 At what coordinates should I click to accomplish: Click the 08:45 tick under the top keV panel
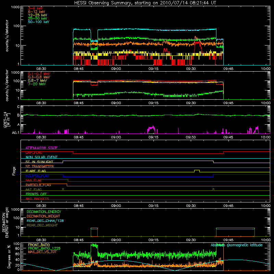tap(78, 69)
